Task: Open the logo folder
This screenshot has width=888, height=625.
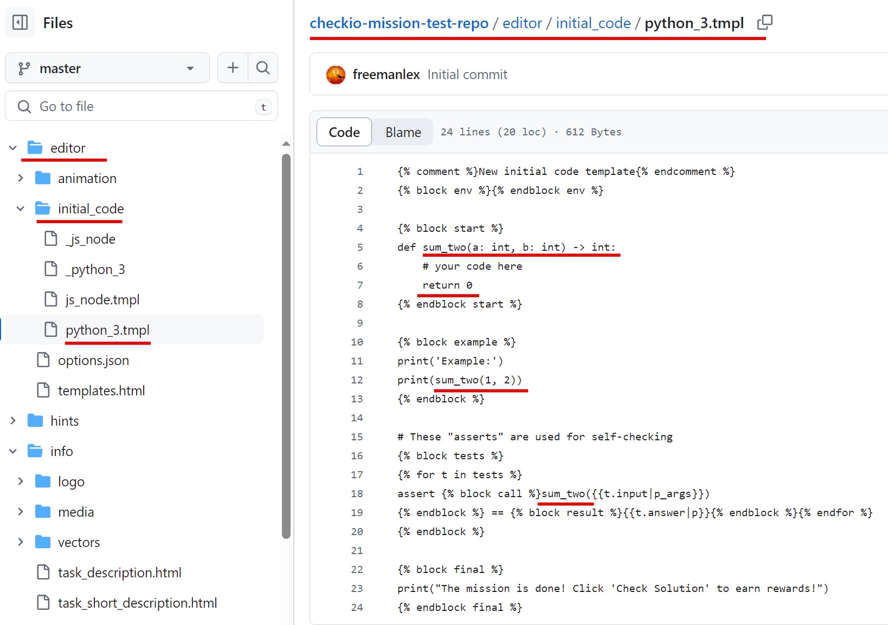Action: pyautogui.click(x=71, y=481)
